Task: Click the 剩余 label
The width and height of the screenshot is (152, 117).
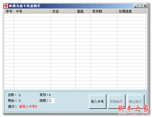Action: (x=12, y=100)
